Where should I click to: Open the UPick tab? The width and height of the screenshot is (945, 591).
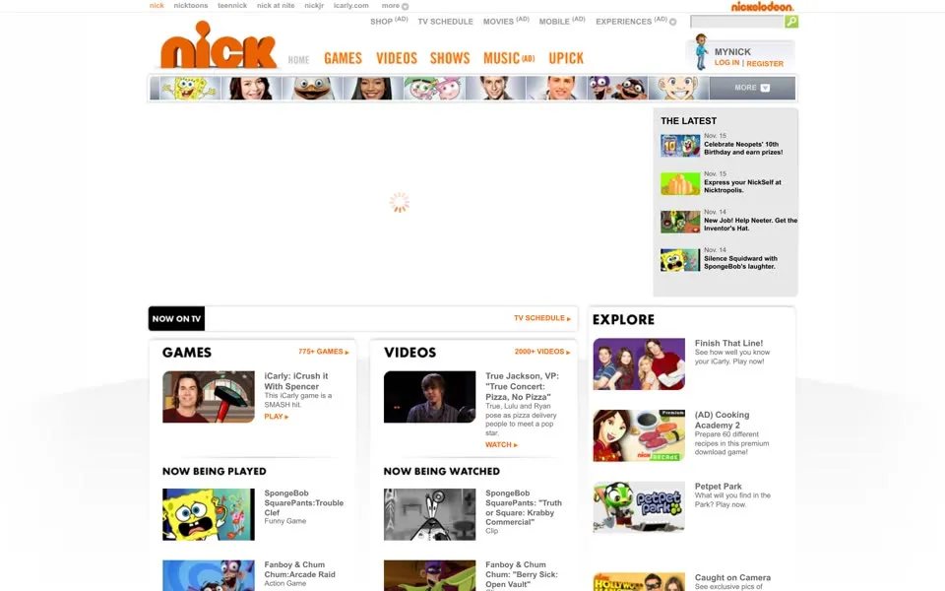pyautogui.click(x=566, y=58)
